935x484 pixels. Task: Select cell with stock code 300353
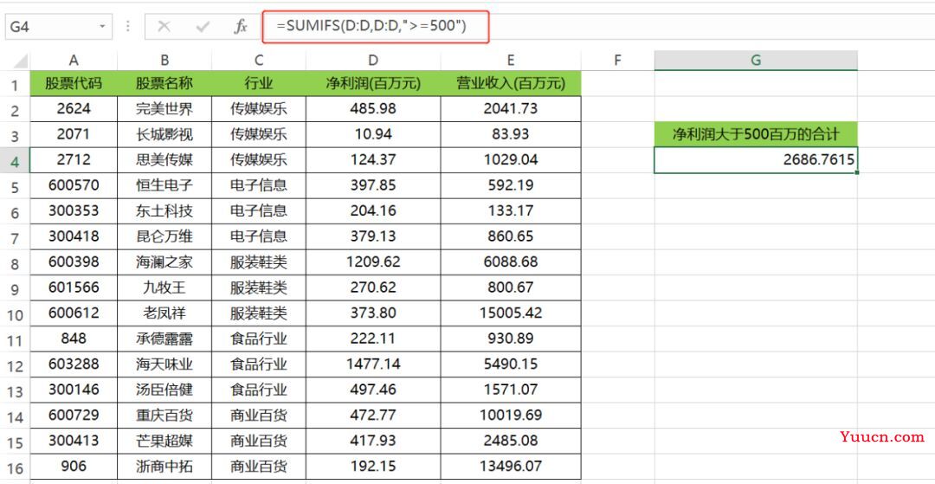(x=74, y=211)
